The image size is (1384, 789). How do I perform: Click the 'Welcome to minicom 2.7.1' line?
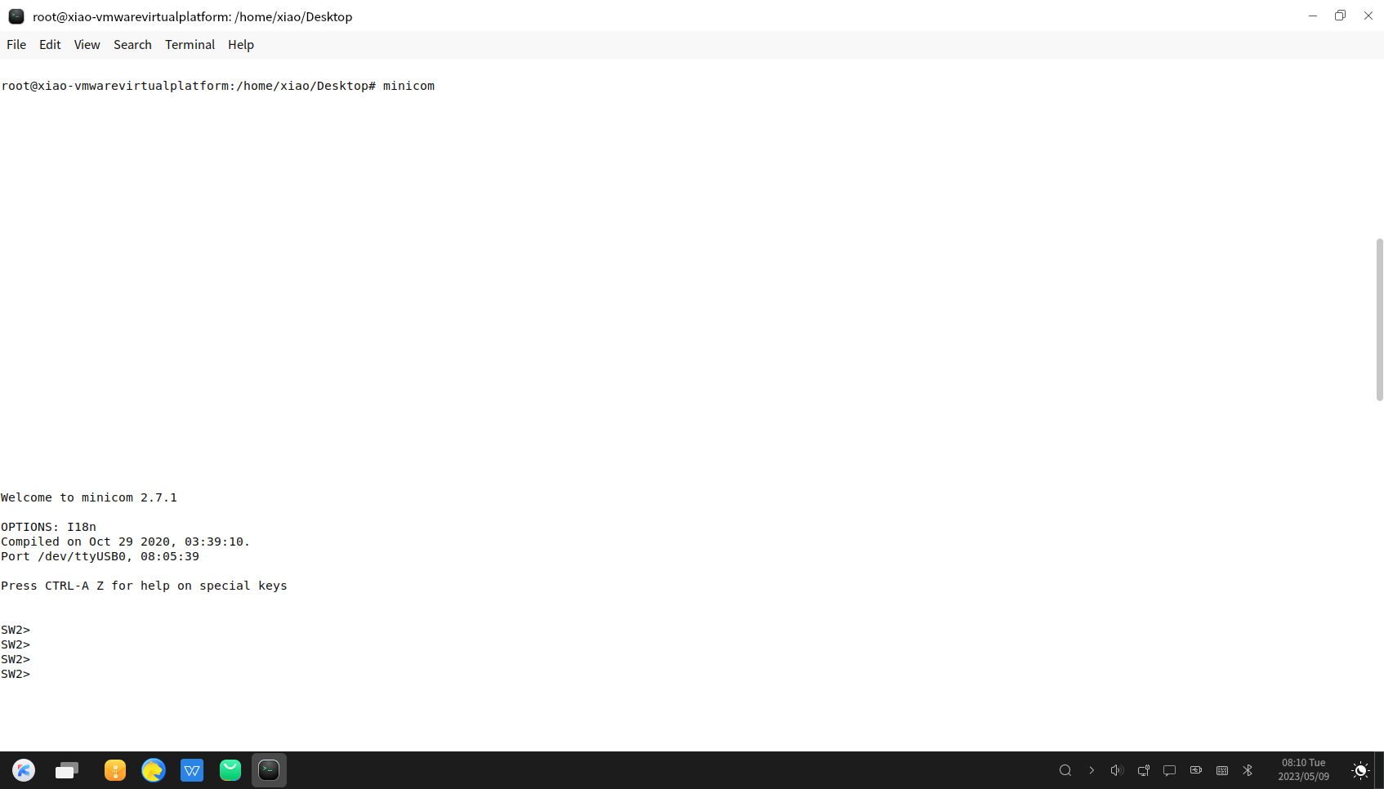(89, 497)
